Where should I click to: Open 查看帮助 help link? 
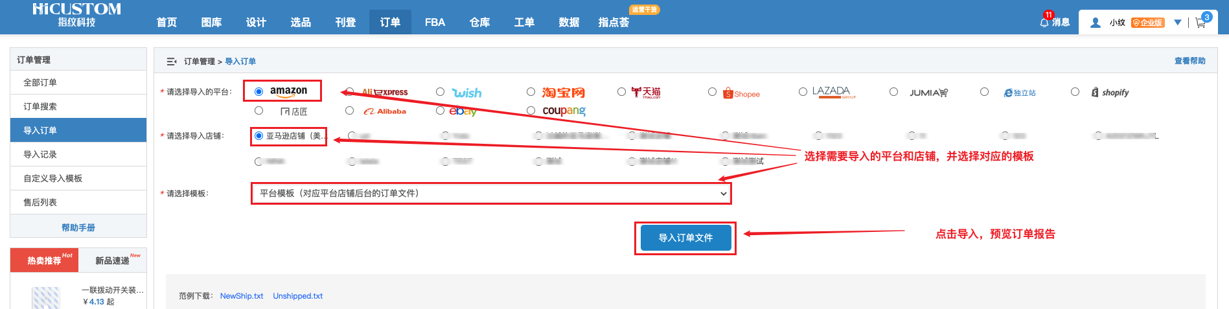1189,61
